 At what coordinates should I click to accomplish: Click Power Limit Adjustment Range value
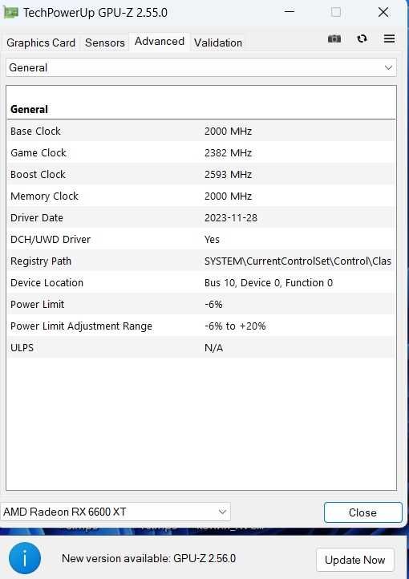(x=235, y=326)
